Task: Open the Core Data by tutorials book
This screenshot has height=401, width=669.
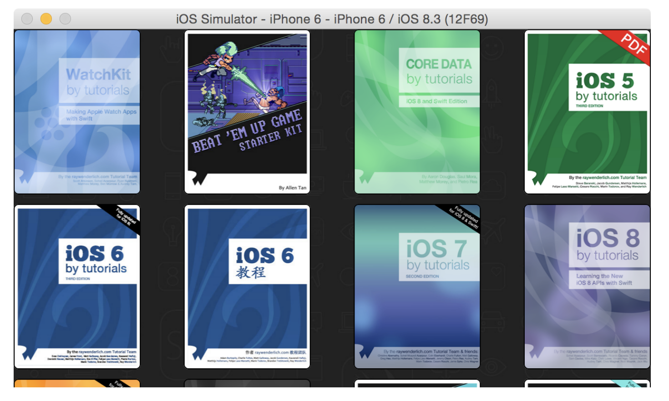Action: (x=417, y=112)
